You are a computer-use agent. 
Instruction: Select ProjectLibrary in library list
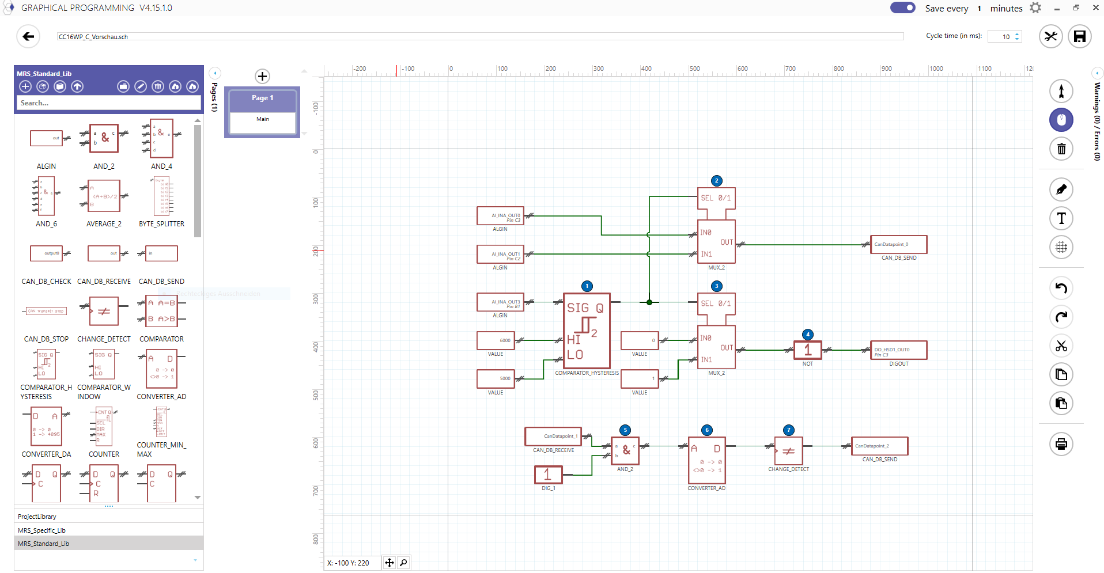pyautogui.click(x=37, y=517)
